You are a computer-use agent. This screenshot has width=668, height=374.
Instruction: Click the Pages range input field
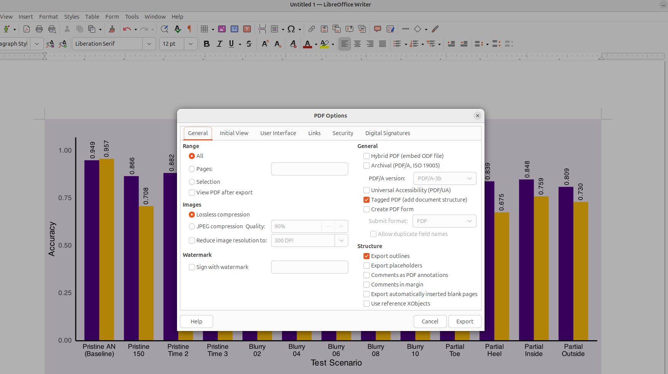click(x=309, y=169)
